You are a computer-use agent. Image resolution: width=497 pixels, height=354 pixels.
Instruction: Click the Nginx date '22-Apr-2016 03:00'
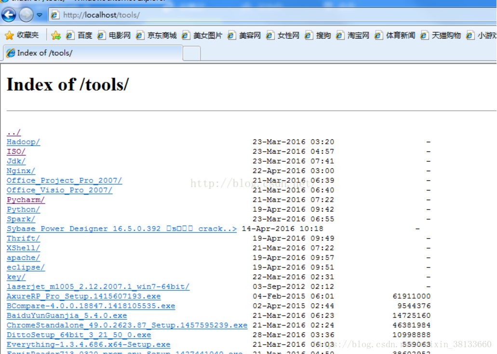point(294,171)
